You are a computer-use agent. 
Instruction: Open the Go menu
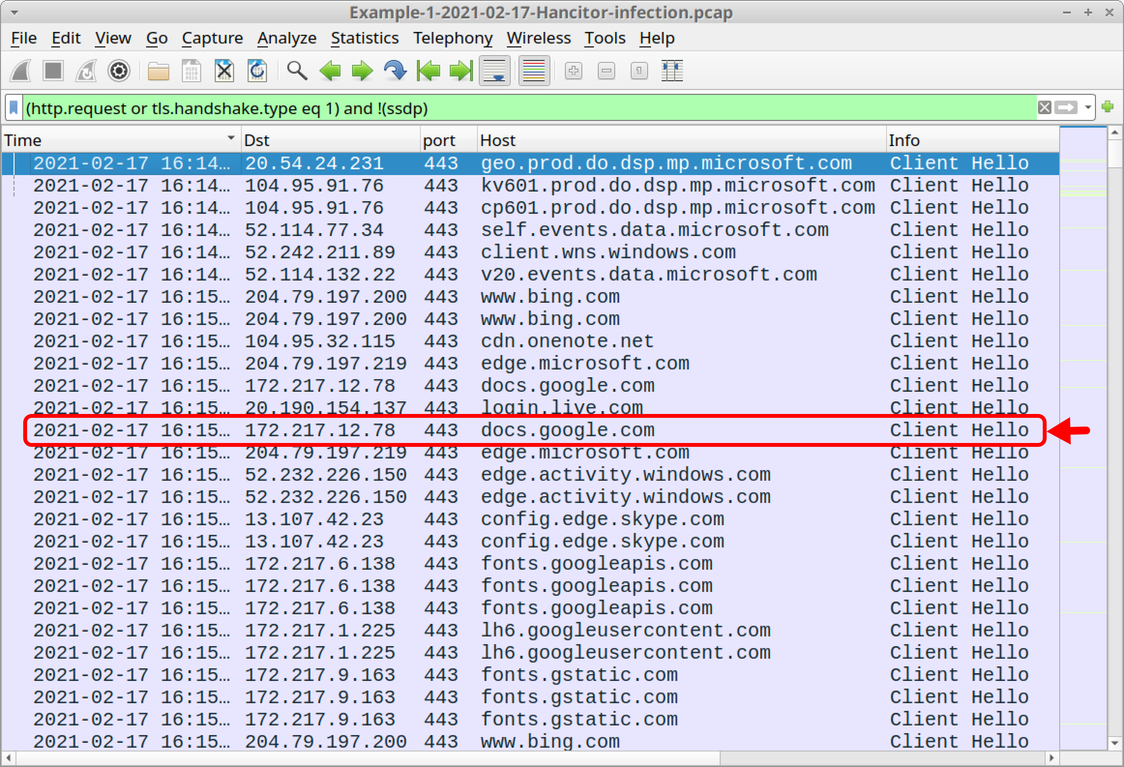(157, 38)
